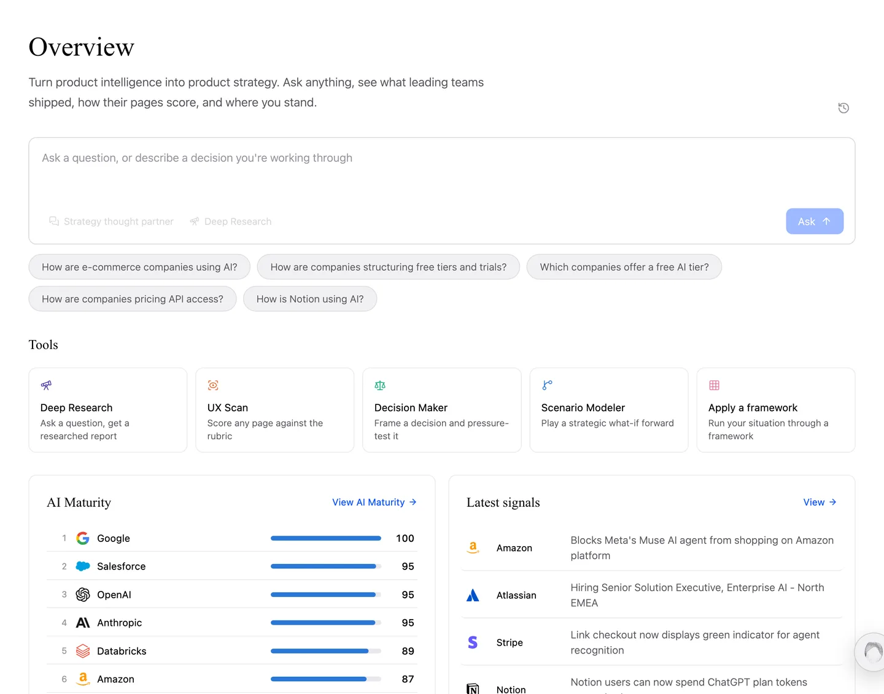Open the Latest signals View link
The width and height of the screenshot is (884, 694).
coord(820,502)
